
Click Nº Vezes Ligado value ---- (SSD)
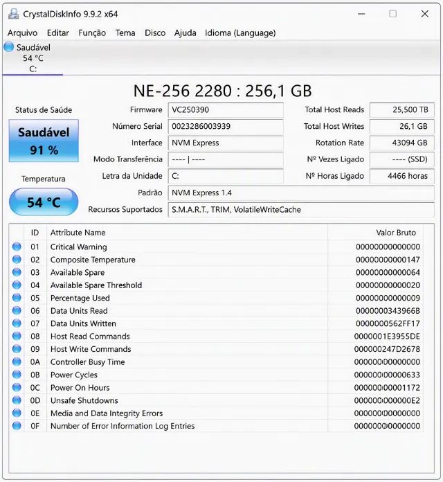tap(402, 159)
